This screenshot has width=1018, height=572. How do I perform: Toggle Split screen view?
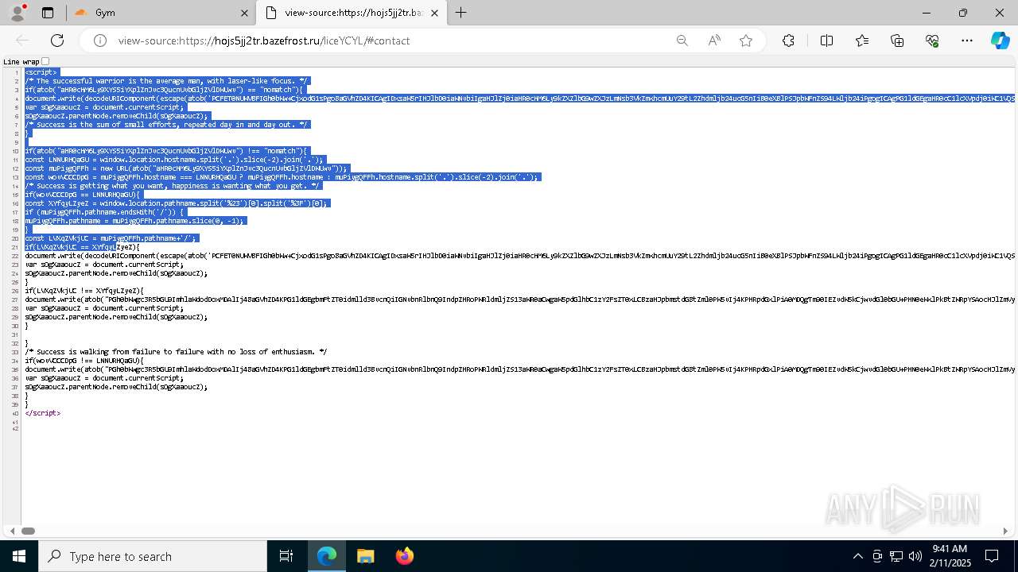826,41
